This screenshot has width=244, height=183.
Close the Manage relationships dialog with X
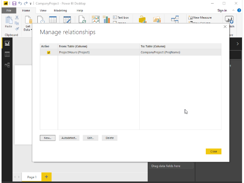tap(225, 27)
